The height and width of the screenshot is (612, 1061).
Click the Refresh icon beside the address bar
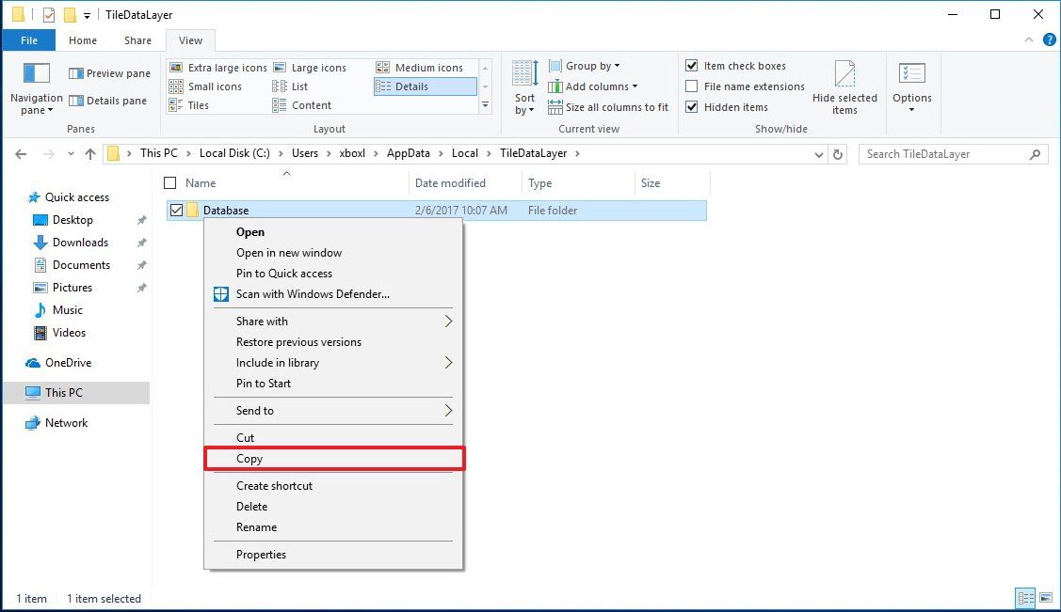[x=838, y=152]
